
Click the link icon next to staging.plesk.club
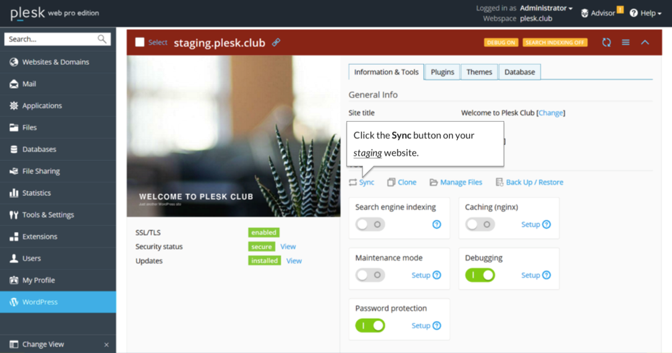point(276,42)
